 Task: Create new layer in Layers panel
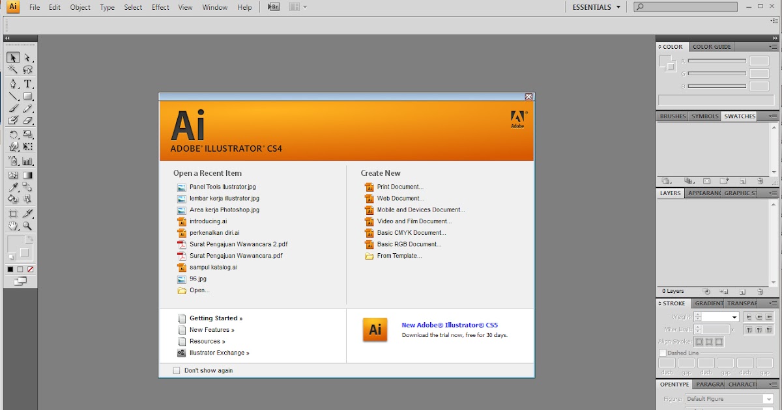(x=742, y=292)
